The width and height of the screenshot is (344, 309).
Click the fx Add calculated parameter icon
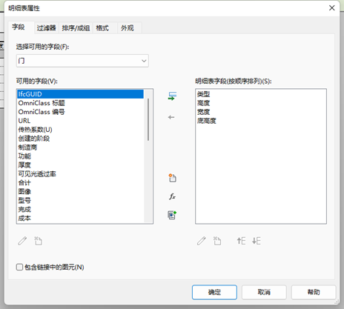(x=172, y=196)
